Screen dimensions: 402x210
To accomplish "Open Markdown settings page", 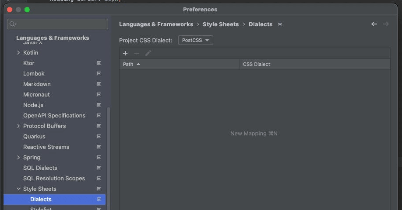I will click(37, 84).
